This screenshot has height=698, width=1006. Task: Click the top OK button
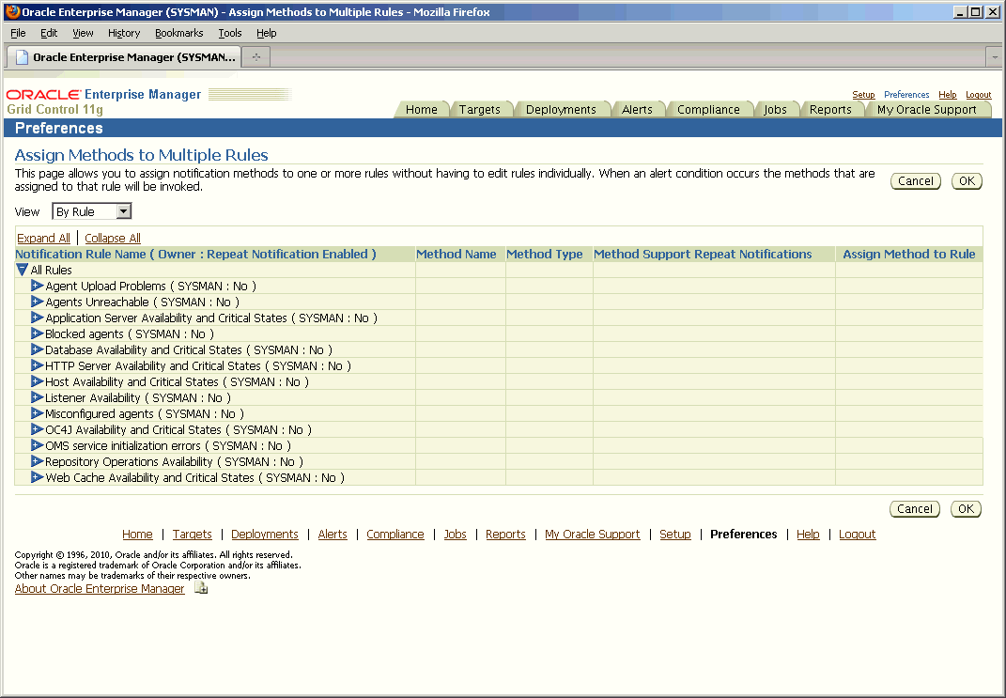coord(967,181)
